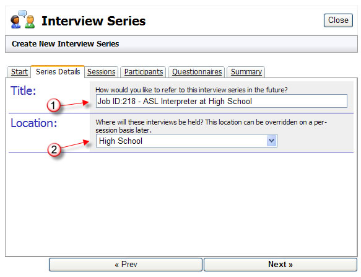Click the red numbered marker 2
Viewport: 361px width, 277px height.
pos(54,149)
